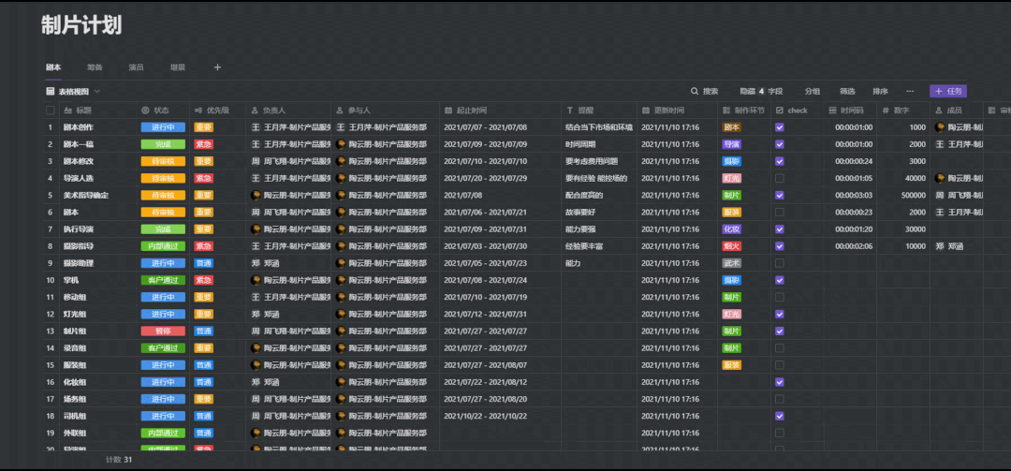Click the 负责人 person column icon

pyautogui.click(x=255, y=110)
